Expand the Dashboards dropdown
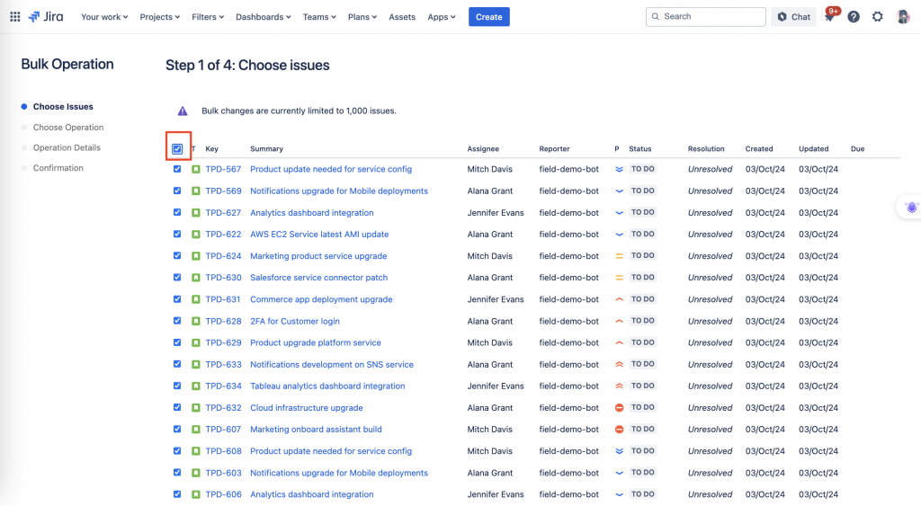Viewport: 921px width, 506px height. 264,17
